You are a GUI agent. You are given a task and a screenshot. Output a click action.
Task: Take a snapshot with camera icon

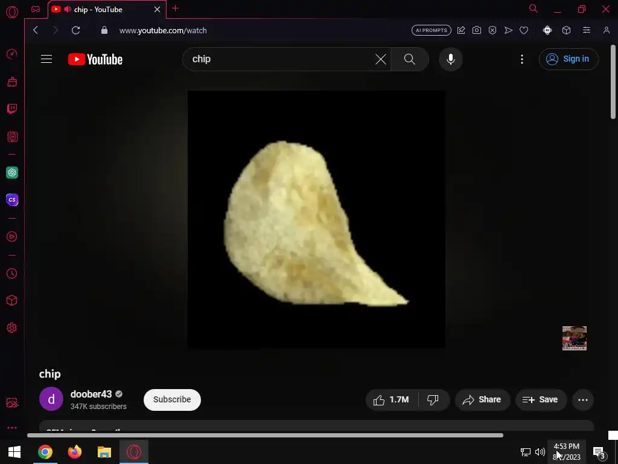coord(477,30)
